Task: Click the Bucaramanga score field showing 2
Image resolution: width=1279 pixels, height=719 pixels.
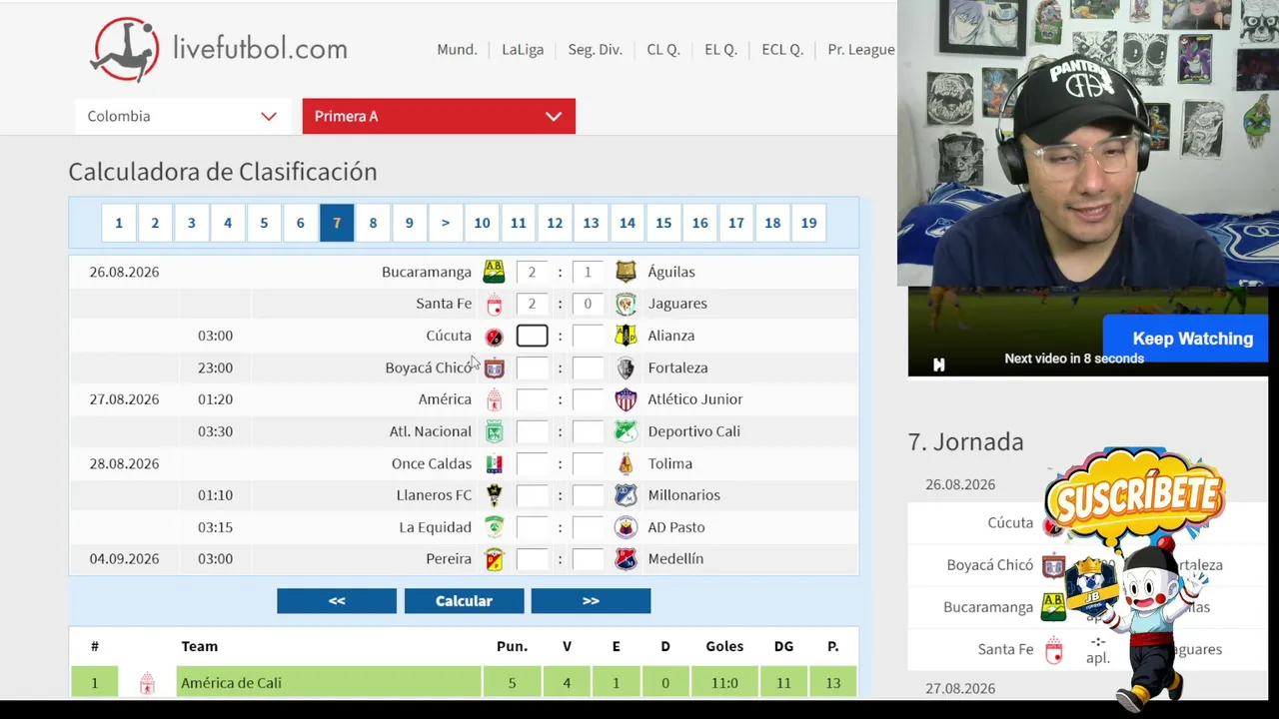Action: click(533, 272)
